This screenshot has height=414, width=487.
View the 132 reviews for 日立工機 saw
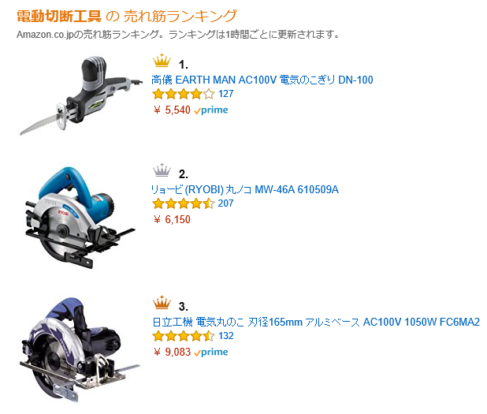226,336
